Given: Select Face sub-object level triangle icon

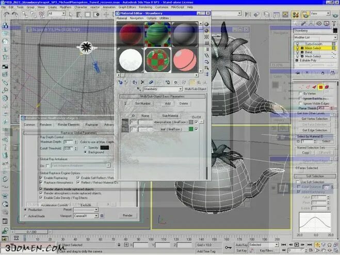Looking at the screenshot, I should tap(314, 87).
